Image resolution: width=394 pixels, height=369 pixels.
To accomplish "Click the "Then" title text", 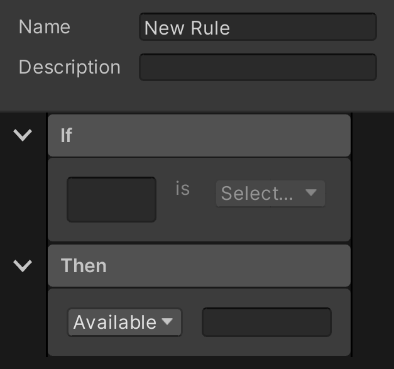I will click(x=84, y=266).
